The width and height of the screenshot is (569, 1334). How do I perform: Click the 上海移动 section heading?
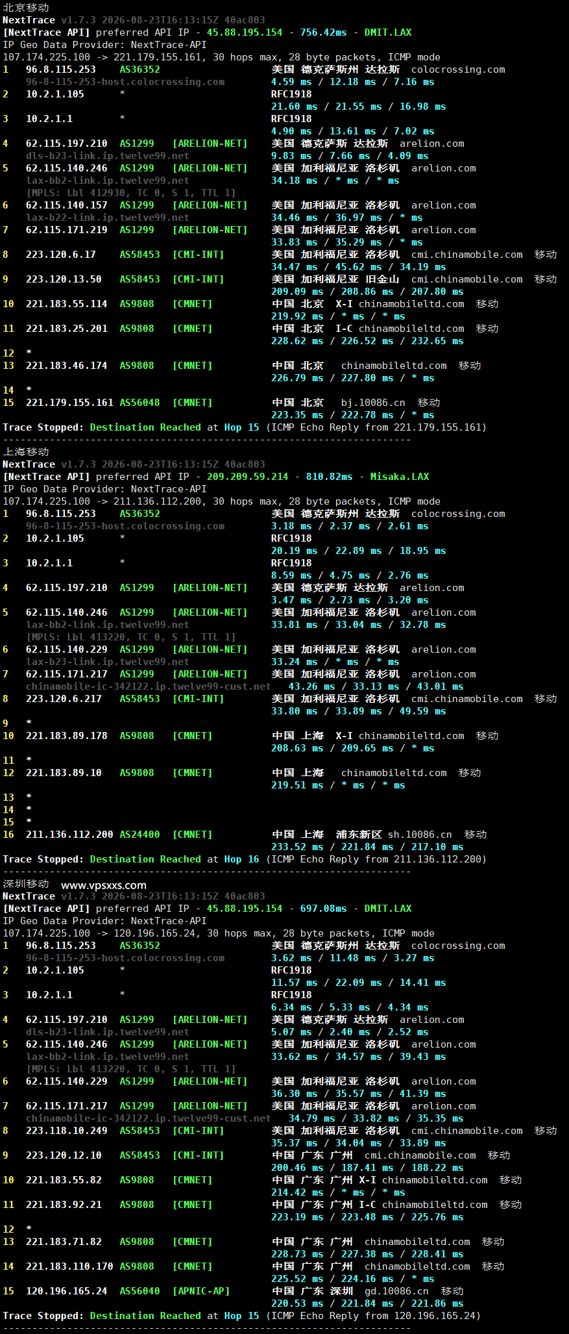pos(26,452)
